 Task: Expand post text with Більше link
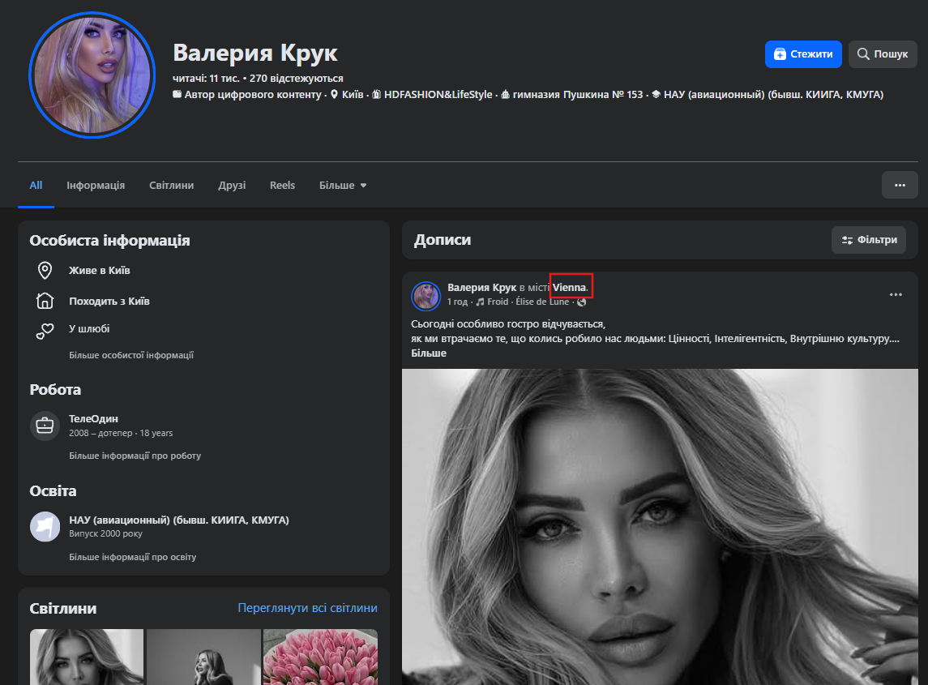tap(429, 353)
